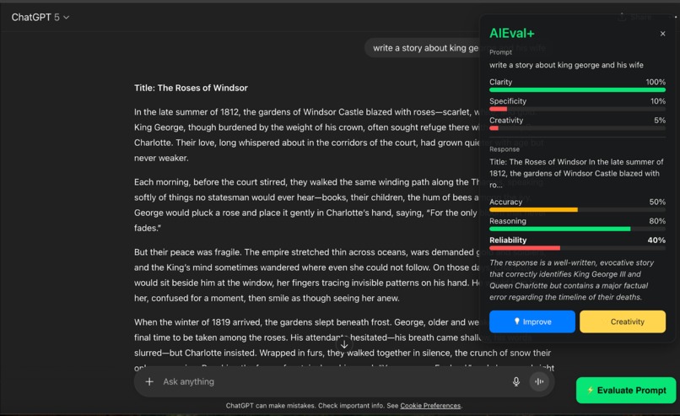Click the Evaluate Prompt button
This screenshot has width=680, height=416.
click(626, 390)
